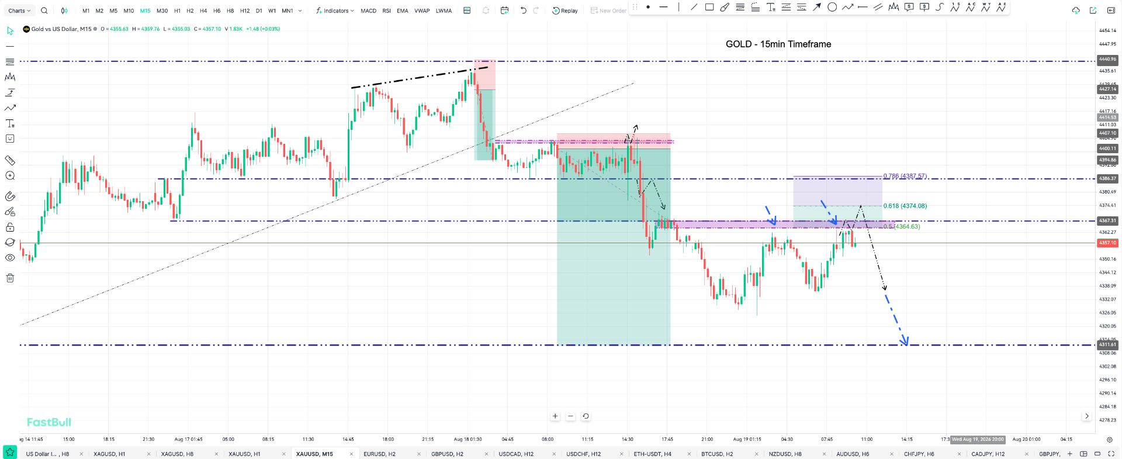Select the ellipse drawing tool
1122x459 pixels.
click(832, 8)
